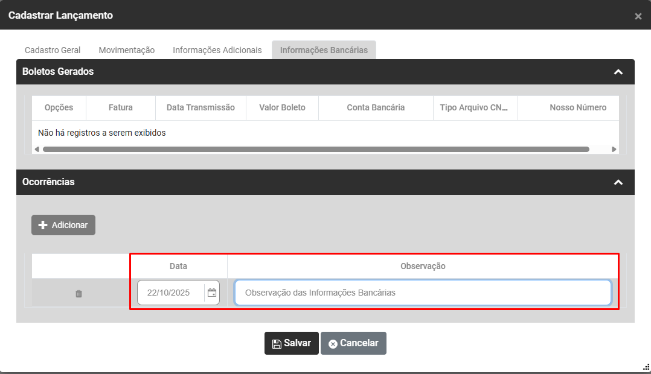
Task: Click the Valor Boleto column header
Action: [283, 108]
